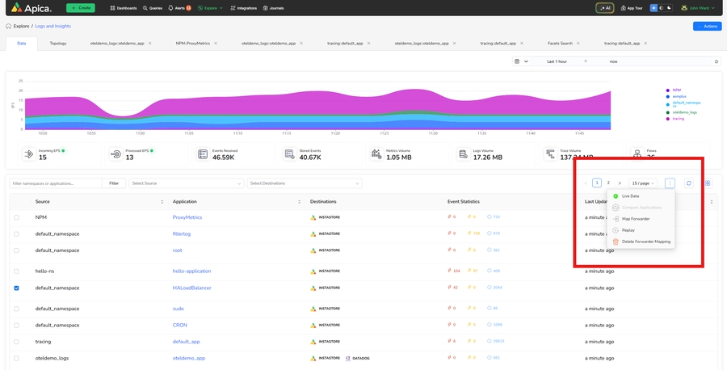The height and width of the screenshot is (370, 727).
Task: Click the Apica logo
Action: tap(32, 8)
